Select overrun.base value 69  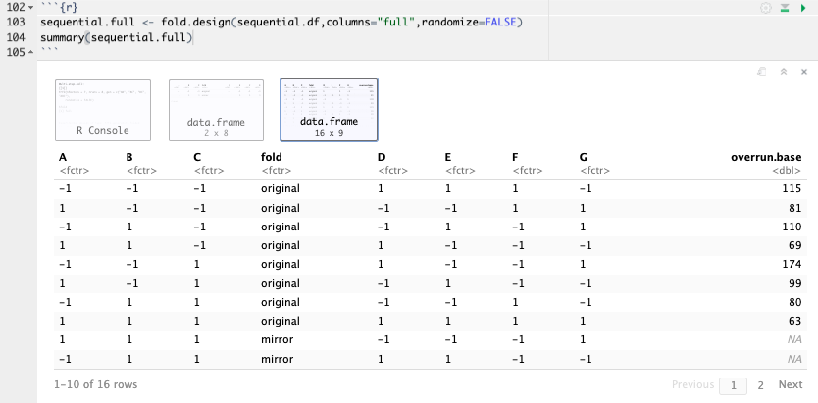pos(795,245)
